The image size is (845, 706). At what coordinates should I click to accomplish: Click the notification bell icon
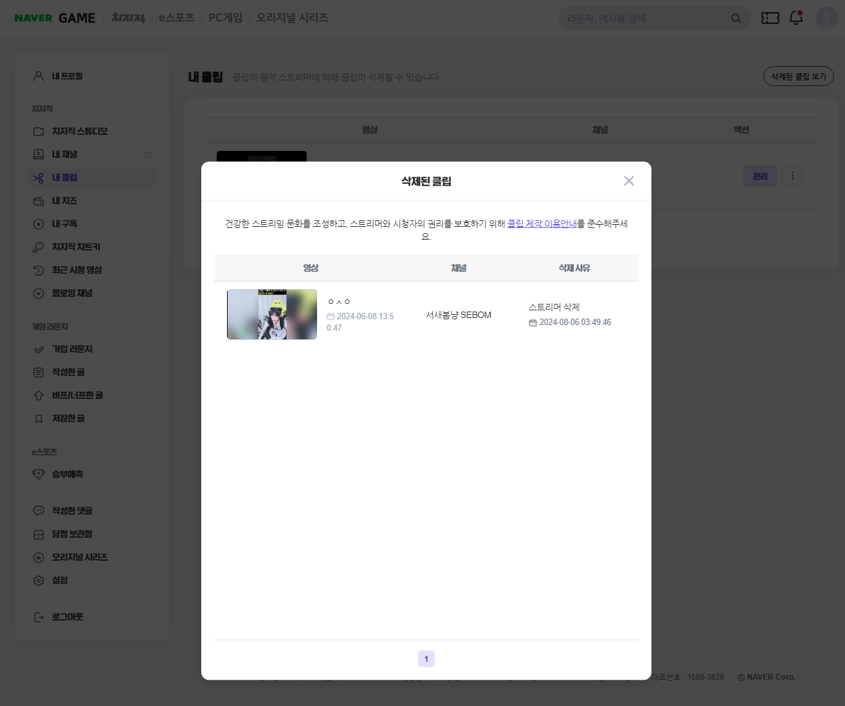click(x=796, y=18)
